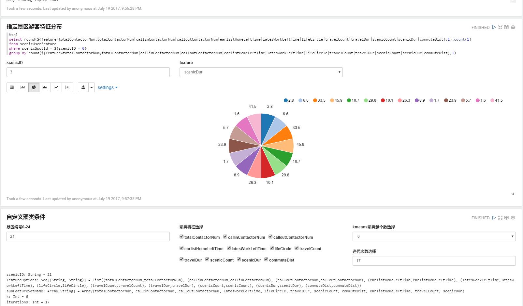Select the scatter chart visualization
523x306 pixels.
tap(67, 87)
